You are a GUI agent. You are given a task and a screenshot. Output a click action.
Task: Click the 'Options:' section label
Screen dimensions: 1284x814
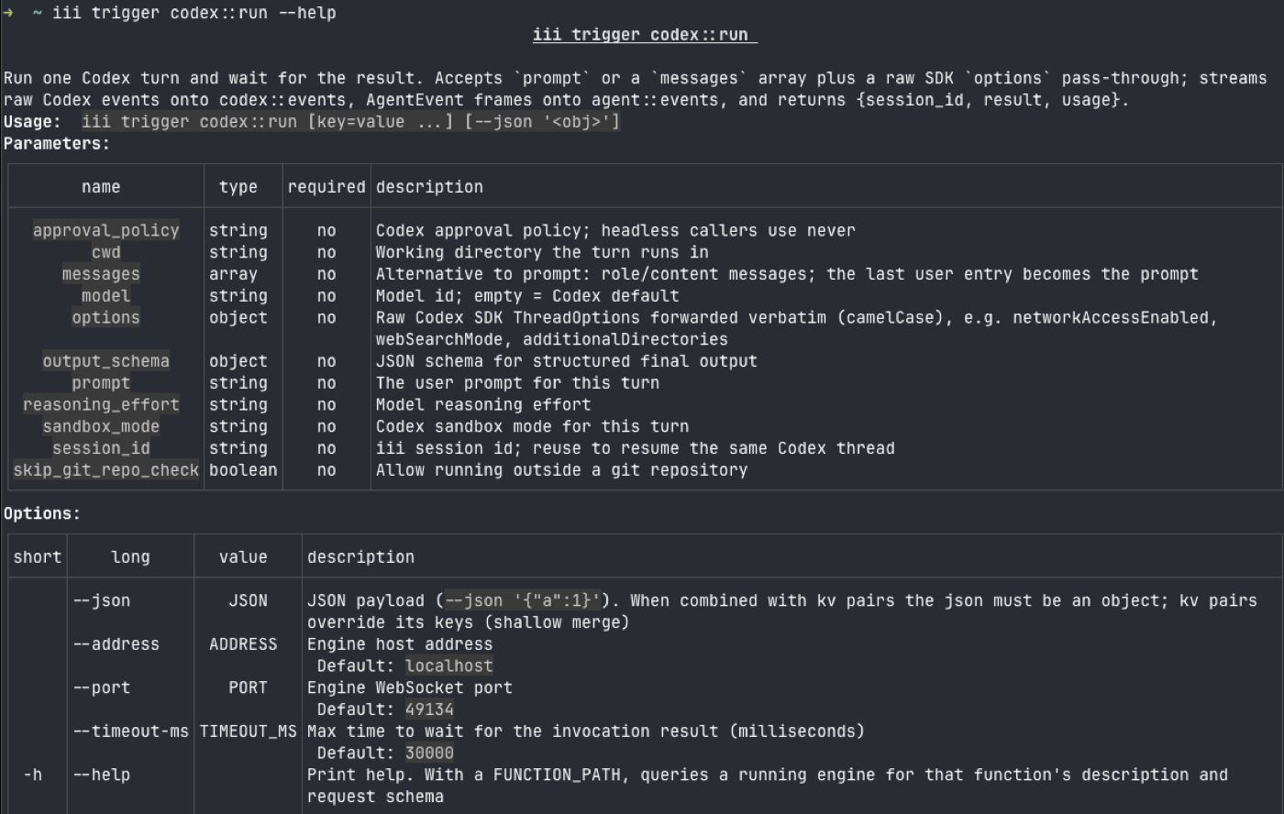pyautogui.click(x=42, y=514)
